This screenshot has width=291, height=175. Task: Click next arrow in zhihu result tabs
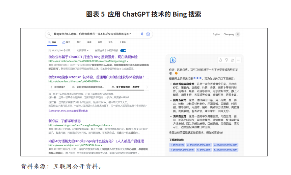point(147,87)
